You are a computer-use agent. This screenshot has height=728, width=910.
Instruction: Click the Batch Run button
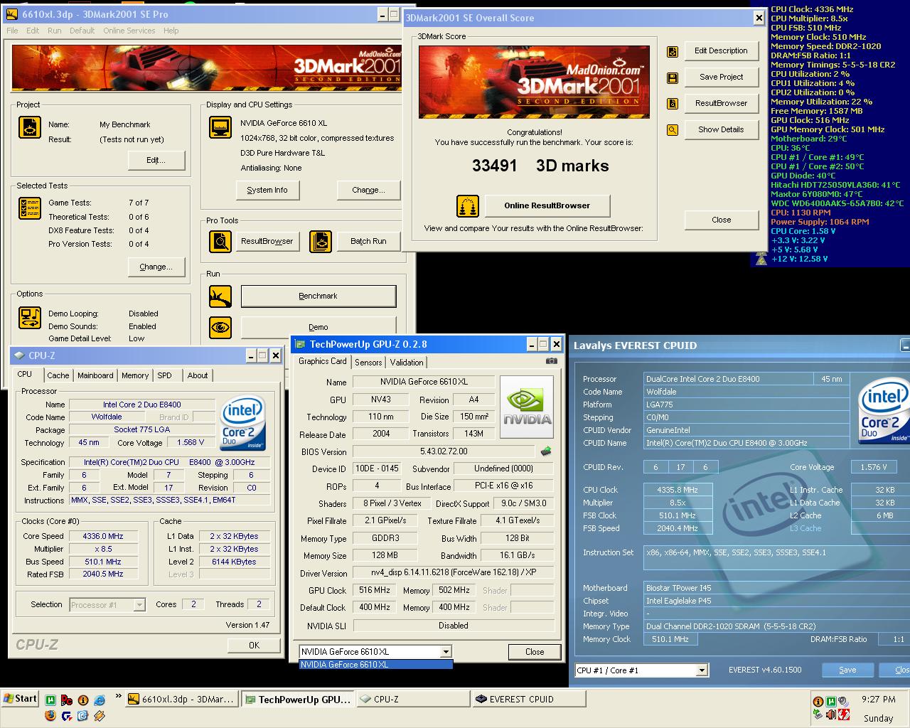click(x=368, y=242)
